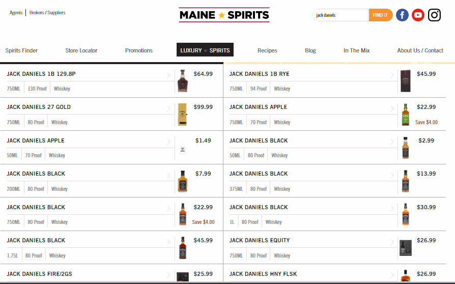The width and height of the screenshot is (455, 284).
Task: Click the 375ML size label
Action: tap(236, 189)
